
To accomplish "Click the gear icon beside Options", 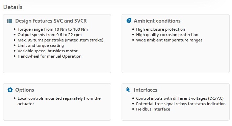I will (x=10, y=90).
